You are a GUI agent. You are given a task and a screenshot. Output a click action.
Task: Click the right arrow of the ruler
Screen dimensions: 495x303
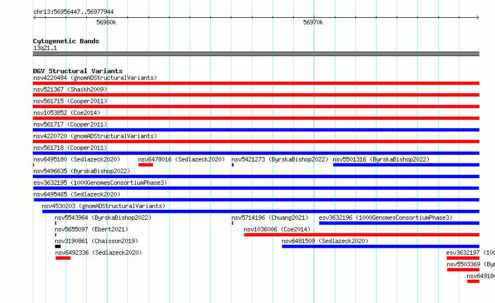[478, 17]
